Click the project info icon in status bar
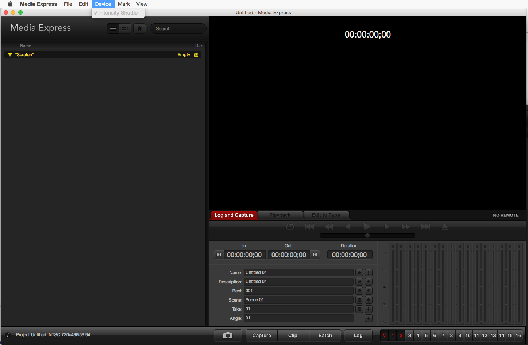Viewport: 528px width, 345px height. (x=8, y=335)
